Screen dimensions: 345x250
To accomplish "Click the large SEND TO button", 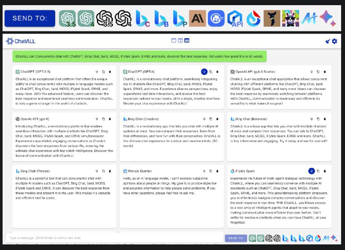I will (30, 18).
